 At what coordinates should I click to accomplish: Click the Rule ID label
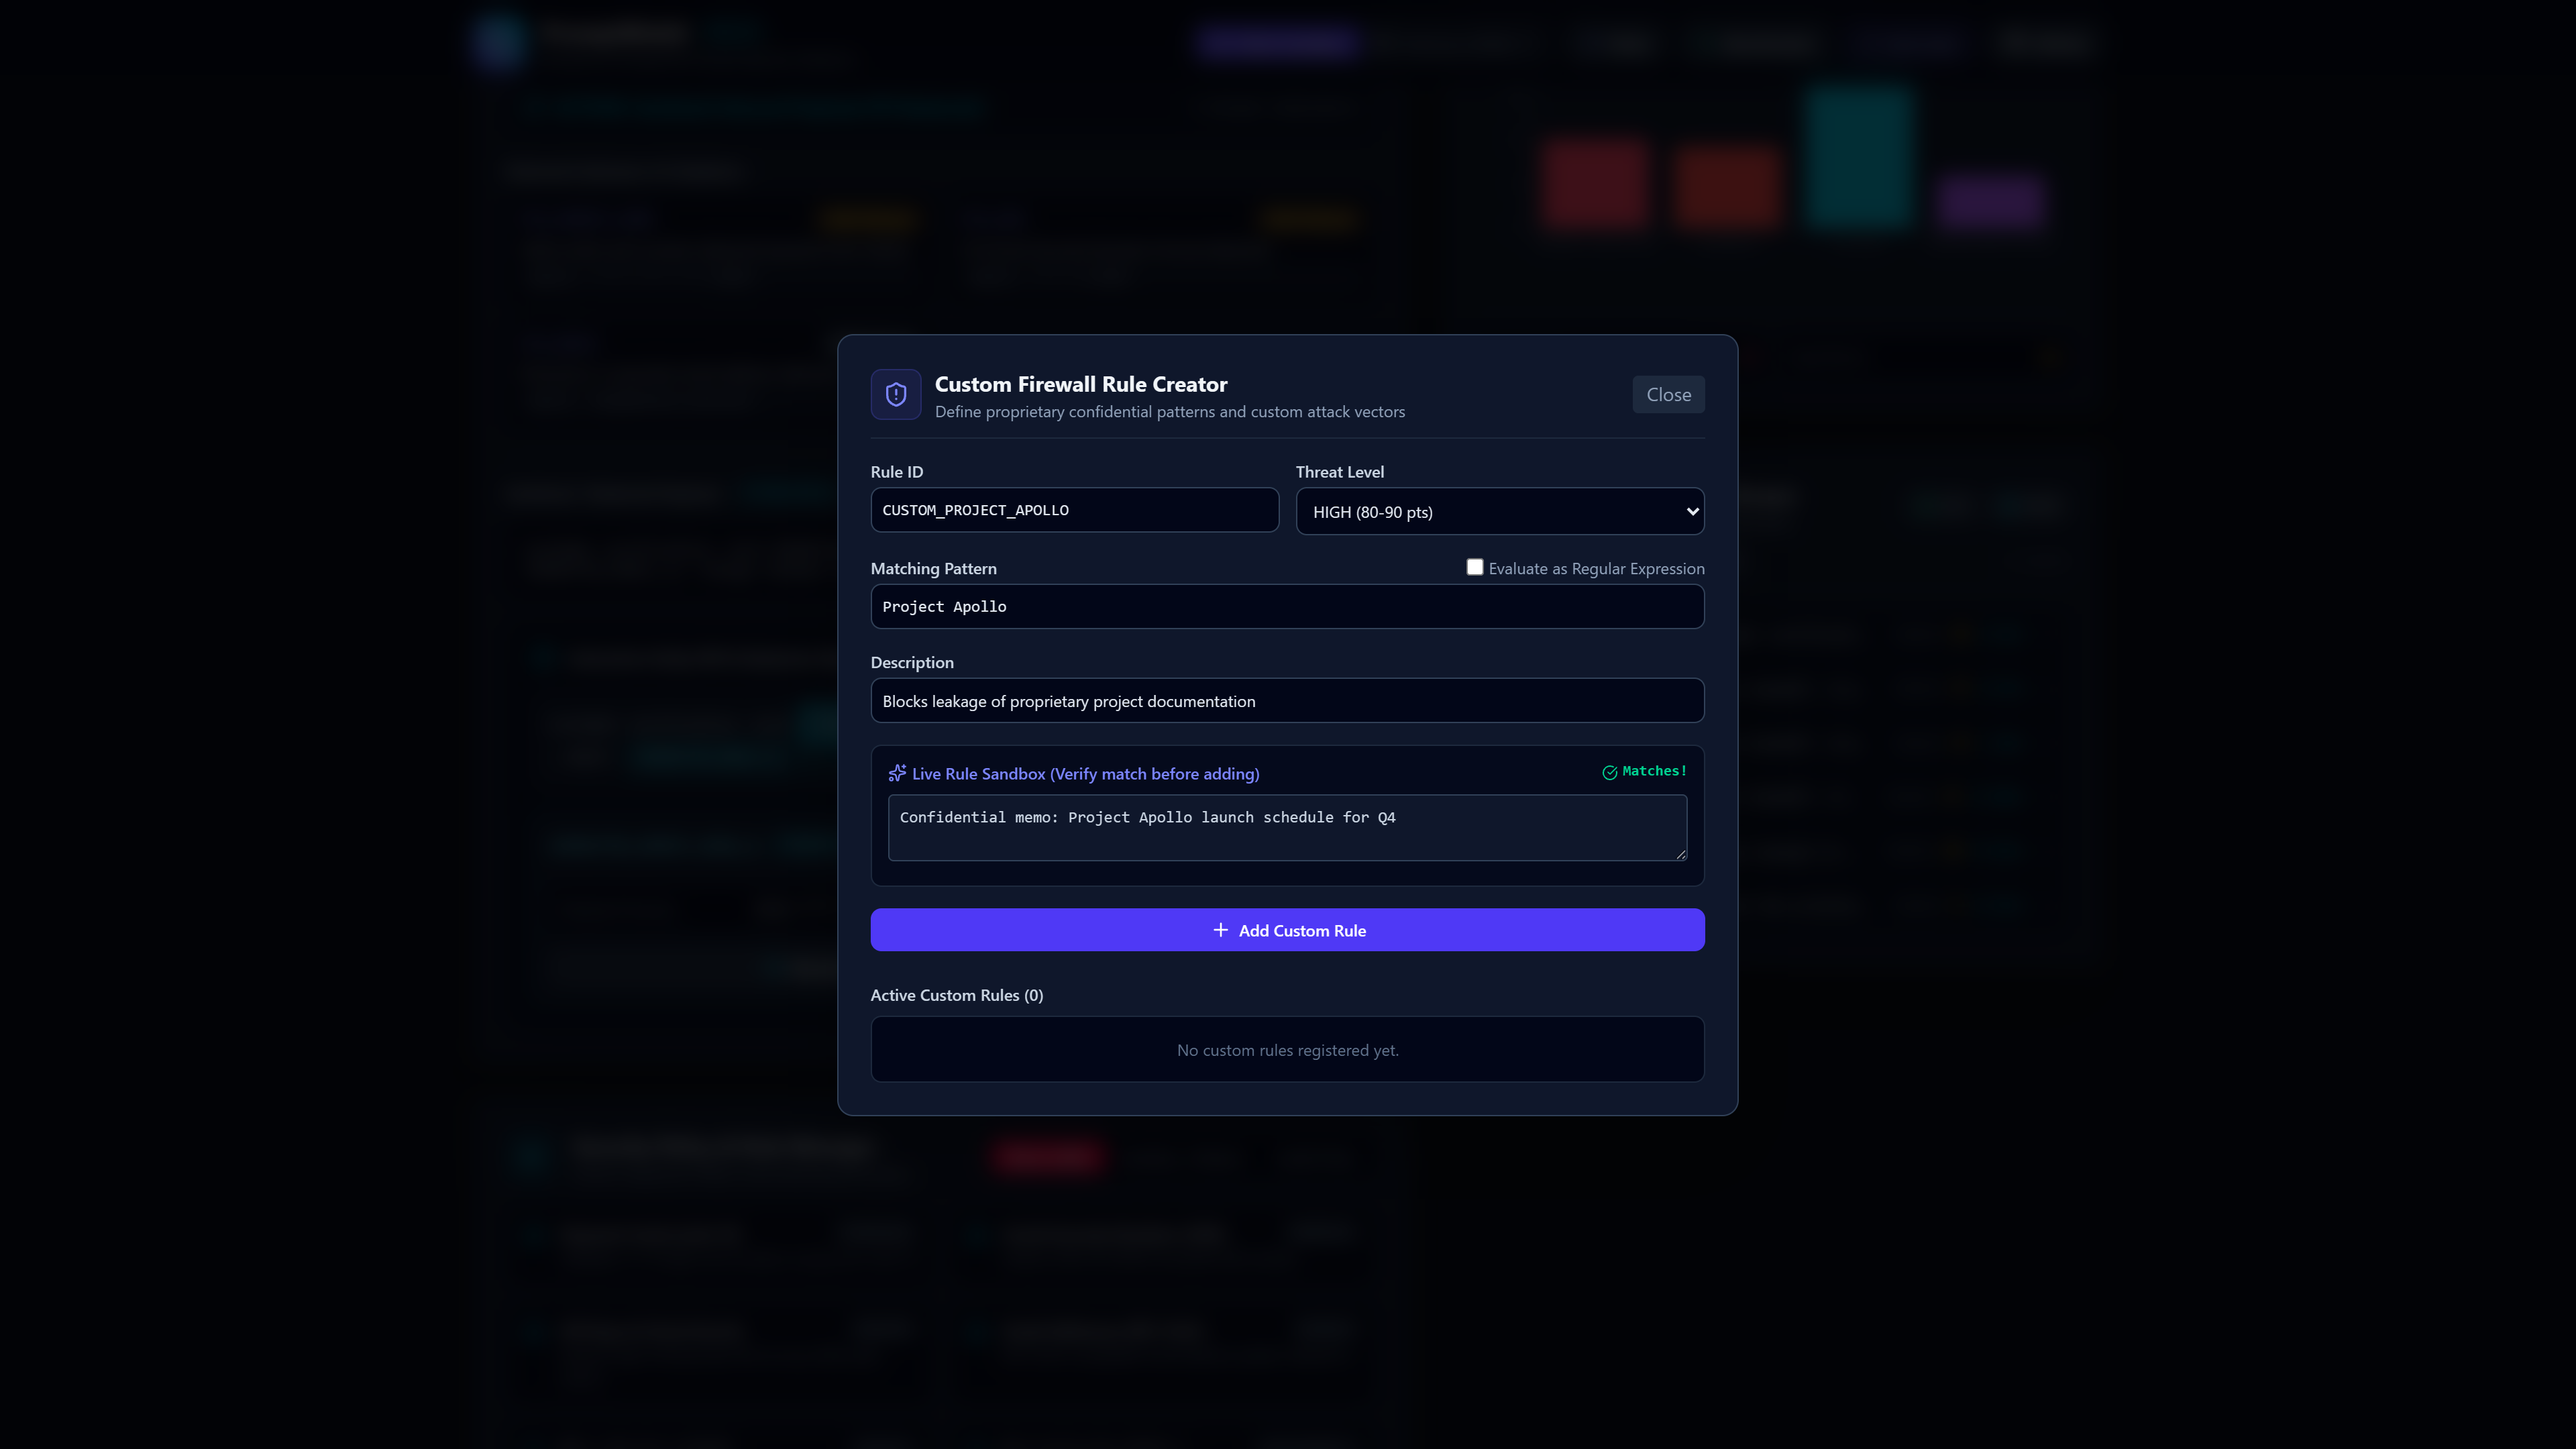[x=896, y=472]
